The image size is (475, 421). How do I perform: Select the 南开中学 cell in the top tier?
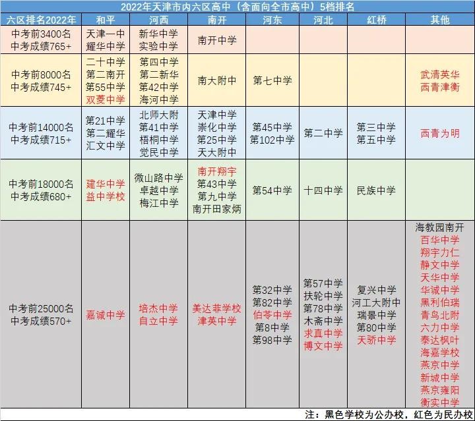tap(217, 40)
